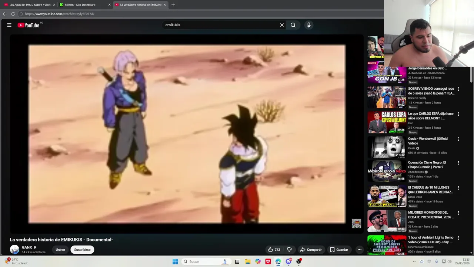Like the video with the thumbs-up button
474x267 pixels.
tap(274, 250)
